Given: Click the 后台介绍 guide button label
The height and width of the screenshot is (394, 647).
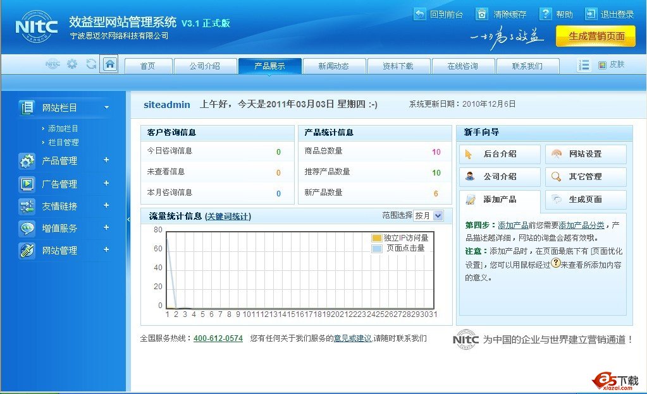Looking at the screenshot, I should click(500, 154).
